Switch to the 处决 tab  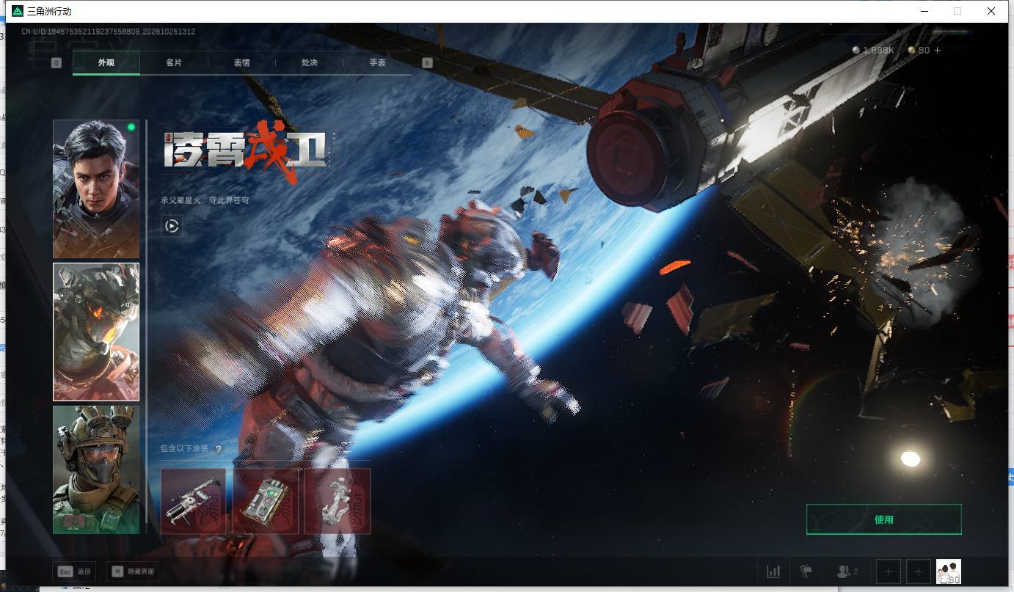(x=310, y=63)
